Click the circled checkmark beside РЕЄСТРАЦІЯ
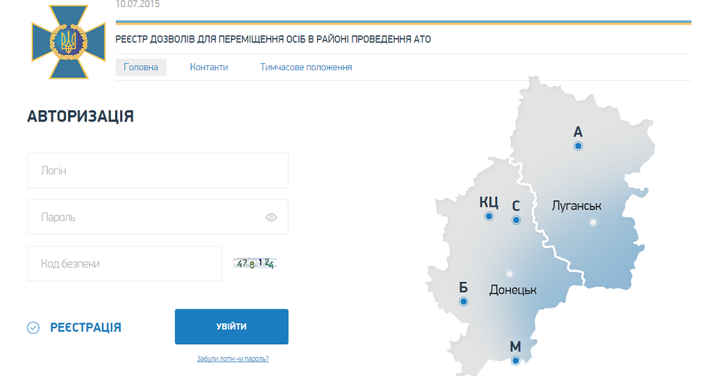This screenshot has height=376, width=702. (33, 328)
